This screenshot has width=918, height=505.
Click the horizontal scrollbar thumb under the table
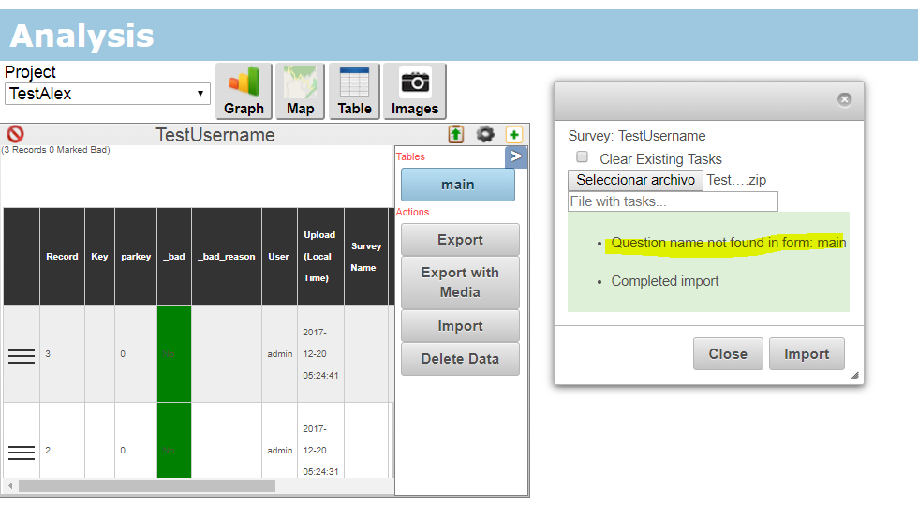pyautogui.click(x=146, y=485)
